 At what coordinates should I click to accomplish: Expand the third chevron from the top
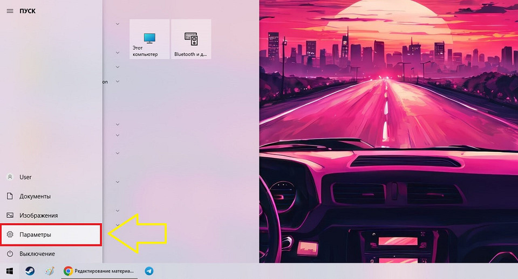(x=118, y=67)
